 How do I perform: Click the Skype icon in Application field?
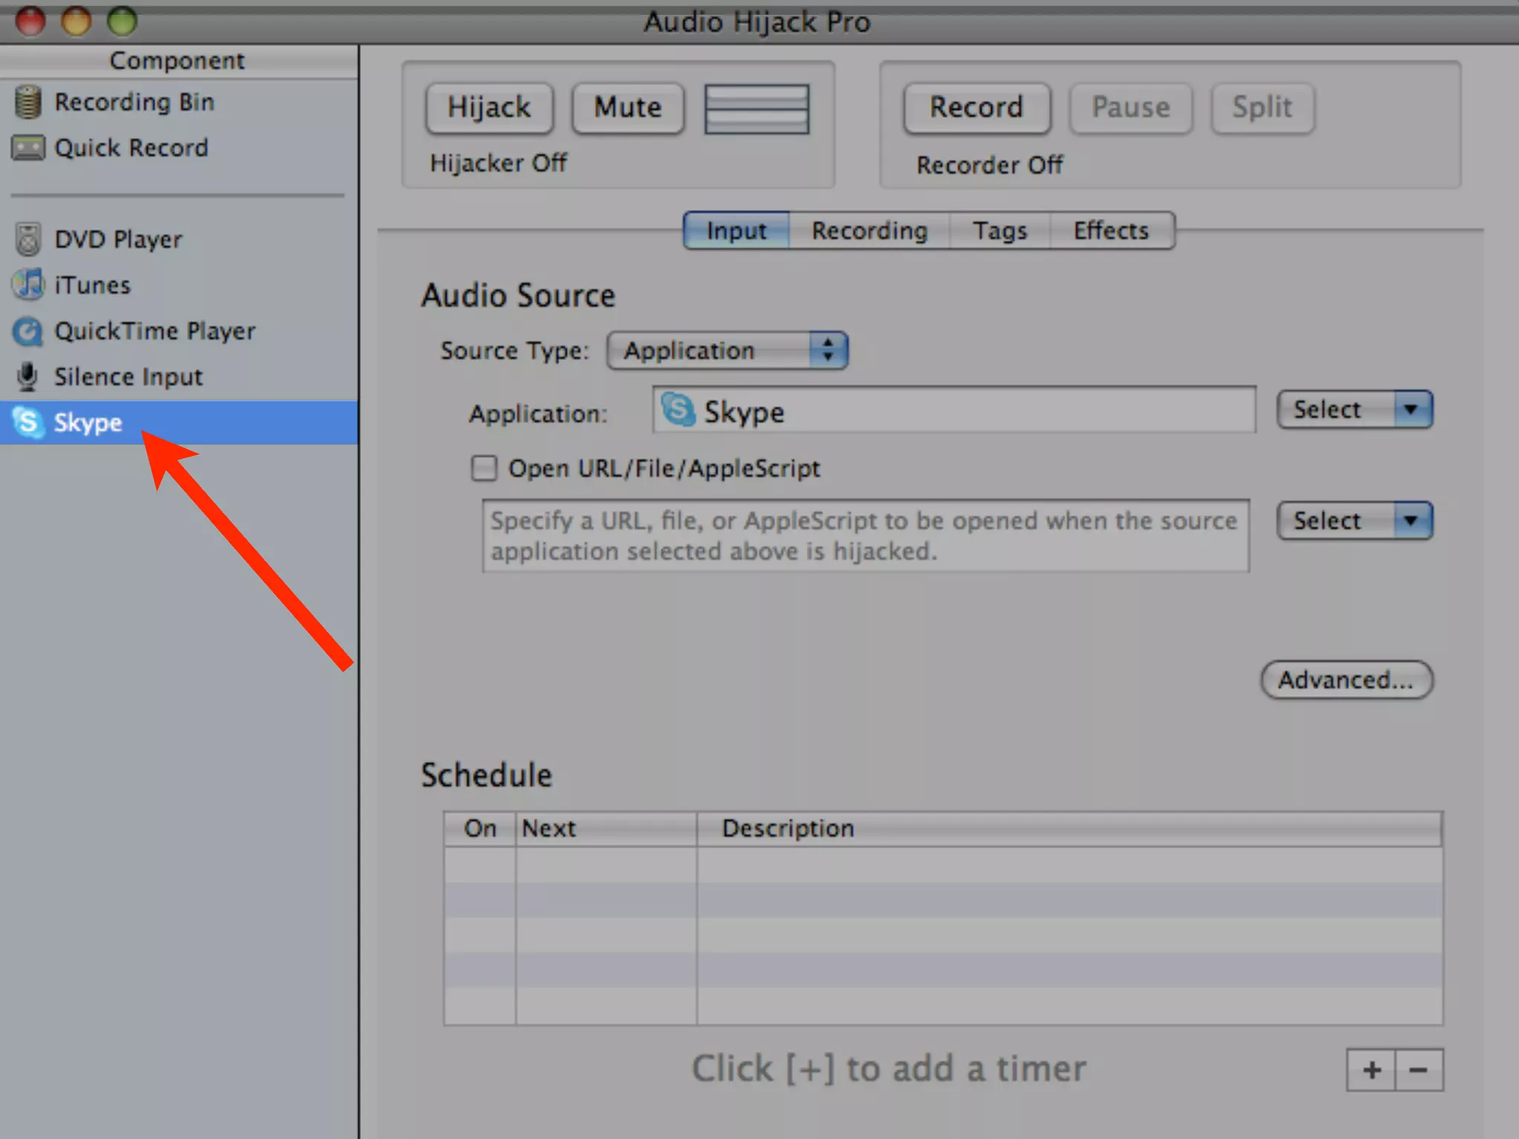677,409
